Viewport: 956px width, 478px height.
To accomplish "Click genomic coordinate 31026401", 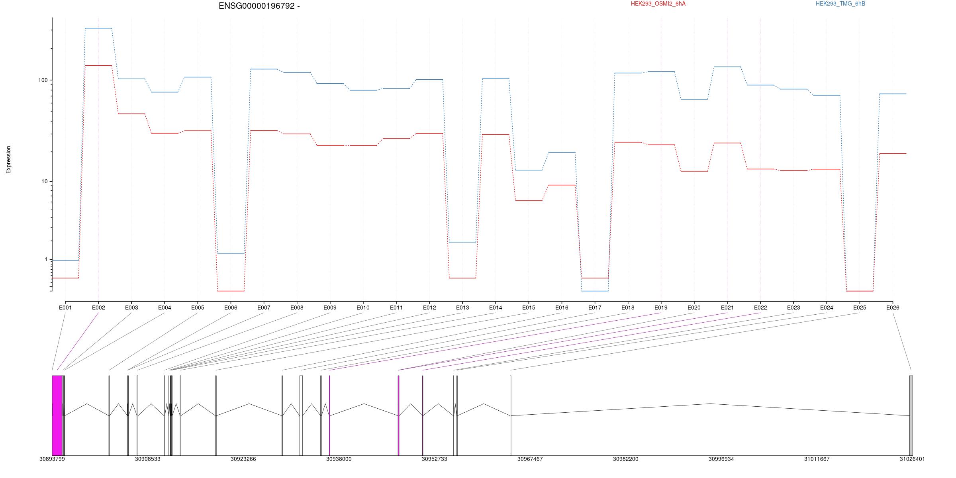I will (913, 459).
